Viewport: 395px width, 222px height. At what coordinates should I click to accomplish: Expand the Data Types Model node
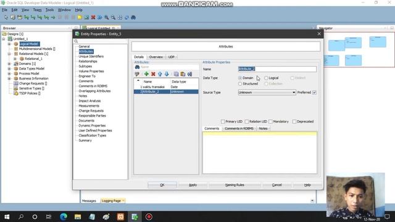tap(9, 68)
